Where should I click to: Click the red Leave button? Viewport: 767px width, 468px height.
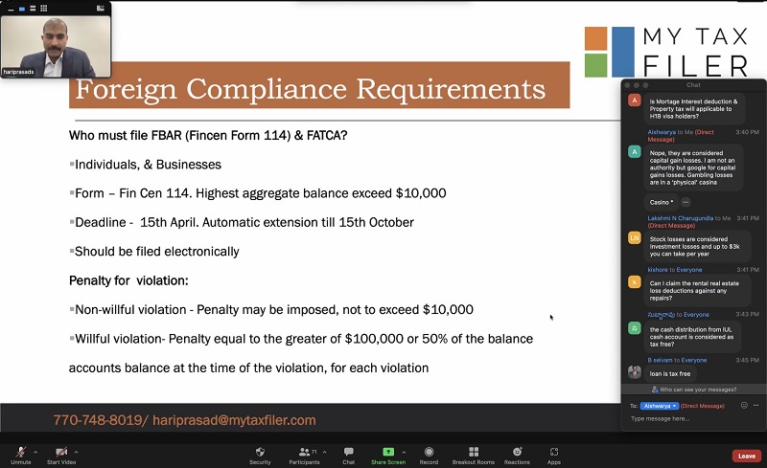747,456
